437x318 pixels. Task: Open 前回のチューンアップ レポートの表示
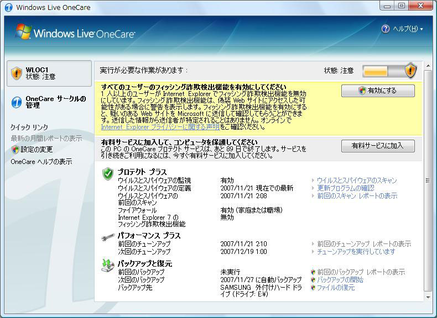(x=364, y=244)
